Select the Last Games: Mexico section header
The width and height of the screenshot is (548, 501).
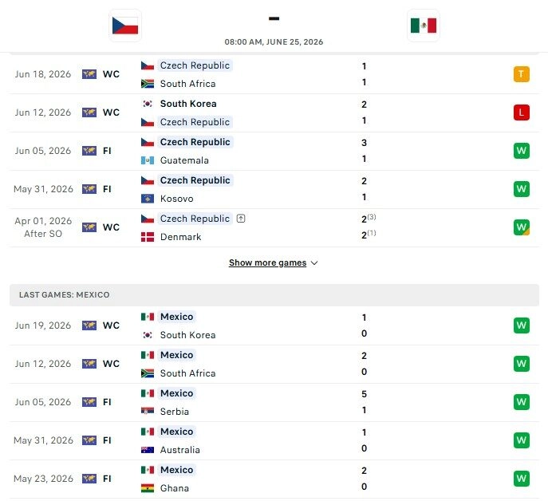pyautogui.click(x=274, y=295)
